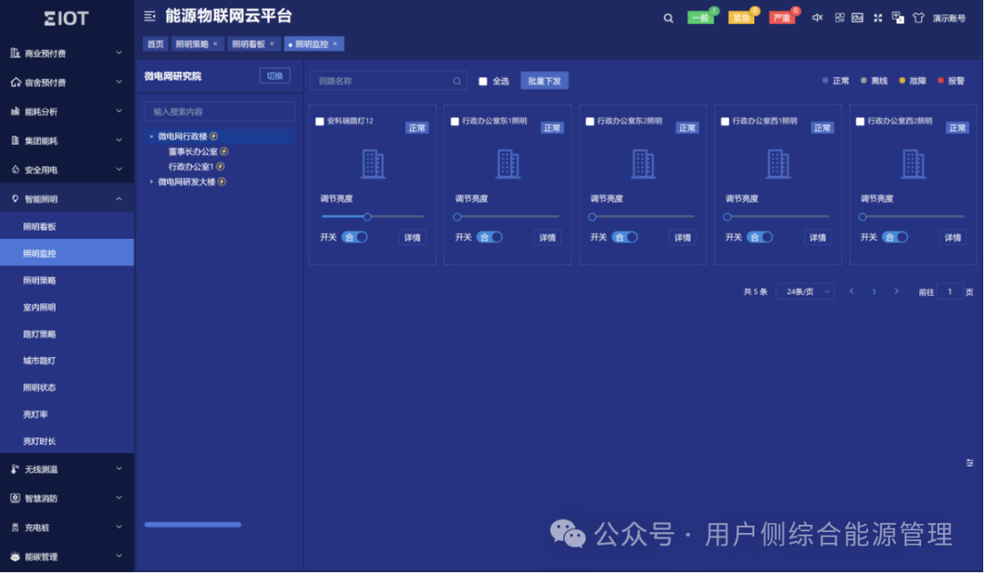Check the 全选 select-all checkbox

[x=483, y=81]
